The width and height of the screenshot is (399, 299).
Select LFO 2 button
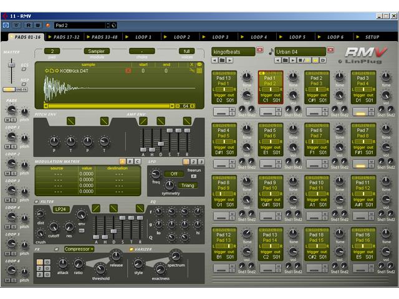pos(194,161)
